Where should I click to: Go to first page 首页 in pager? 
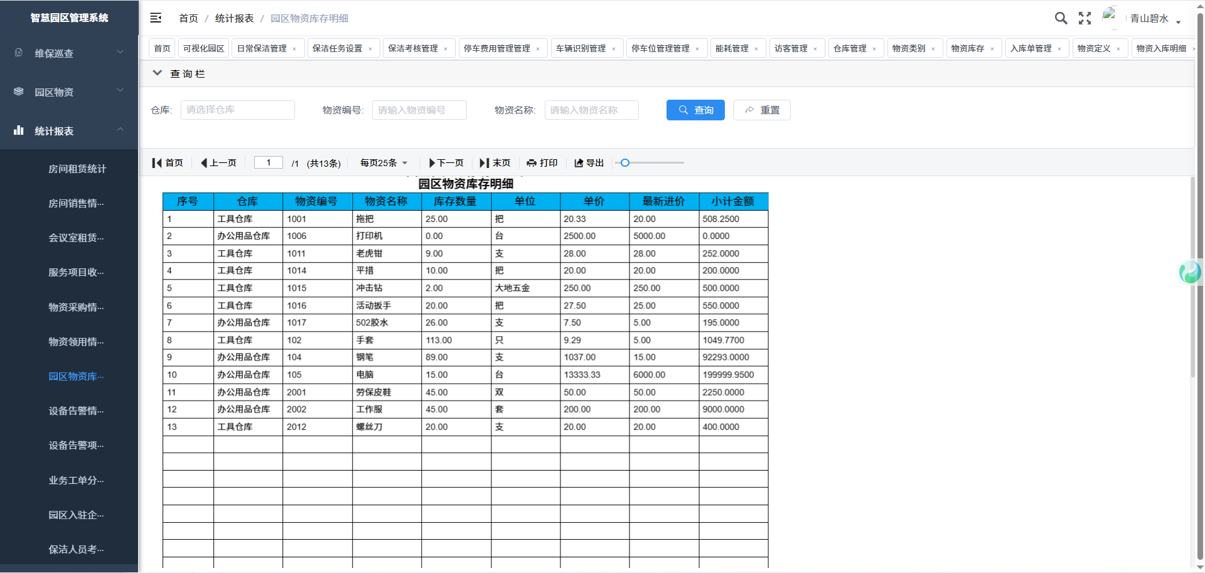(x=168, y=163)
